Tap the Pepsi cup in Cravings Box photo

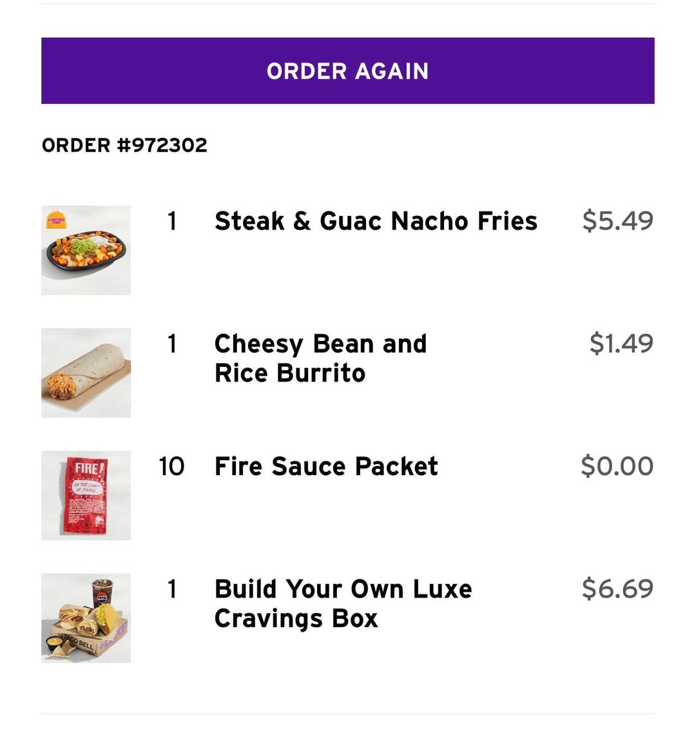pyautogui.click(x=102, y=592)
